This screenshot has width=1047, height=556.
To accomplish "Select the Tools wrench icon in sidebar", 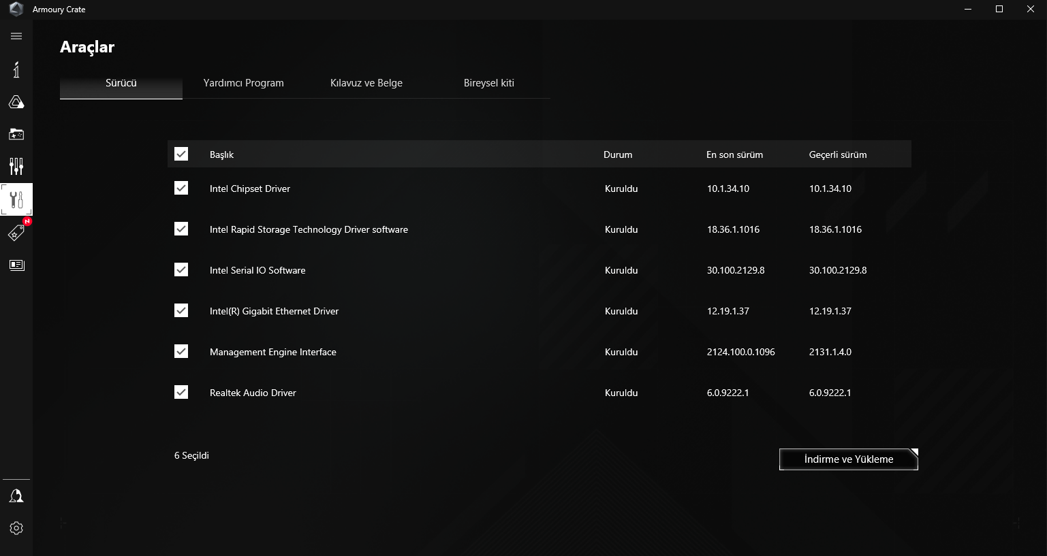I will pyautogui.click(x=16, y=199).
